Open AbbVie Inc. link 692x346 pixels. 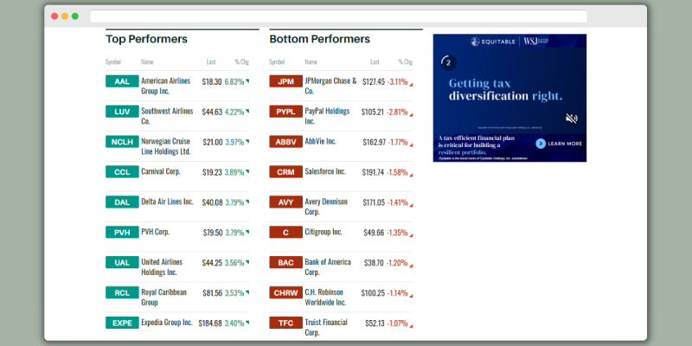click(320, 141)
